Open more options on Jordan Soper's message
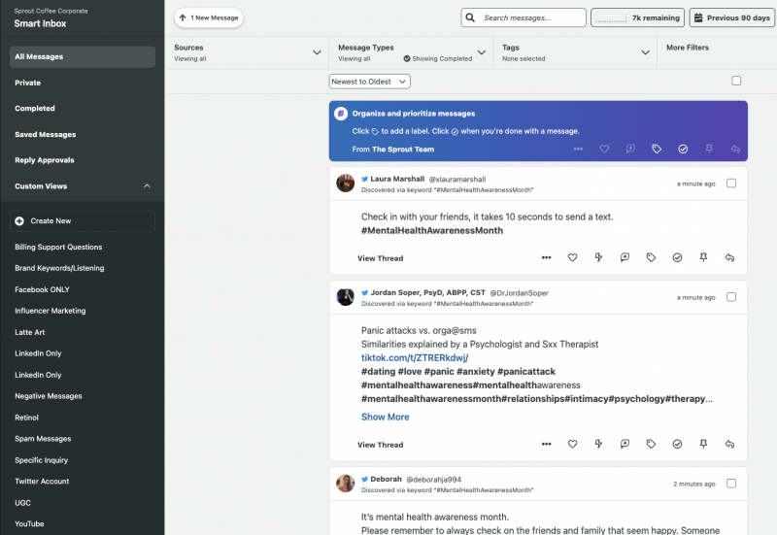Image resolution: width=777 pixels, height=535 pixels. 546,444
